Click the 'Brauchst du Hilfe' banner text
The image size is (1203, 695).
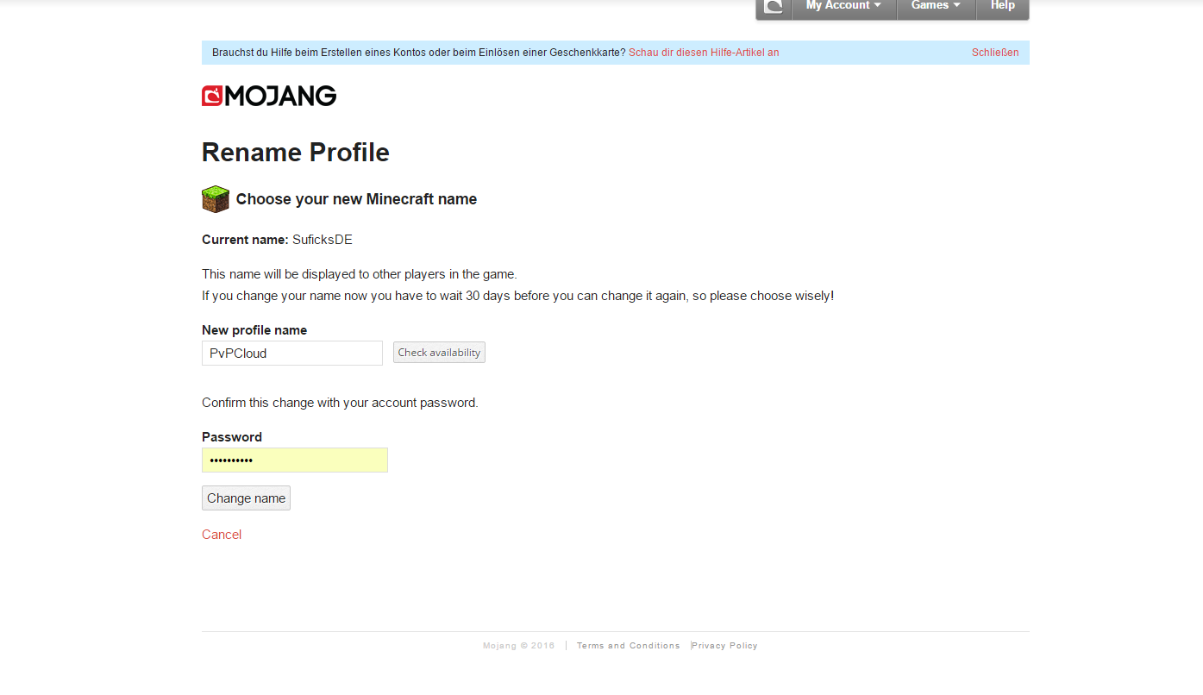coord(419,53)
